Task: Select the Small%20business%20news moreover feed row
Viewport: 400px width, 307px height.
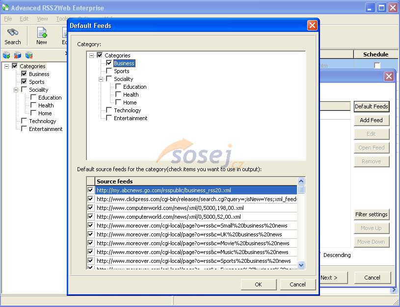Action: tap(196, 226)
